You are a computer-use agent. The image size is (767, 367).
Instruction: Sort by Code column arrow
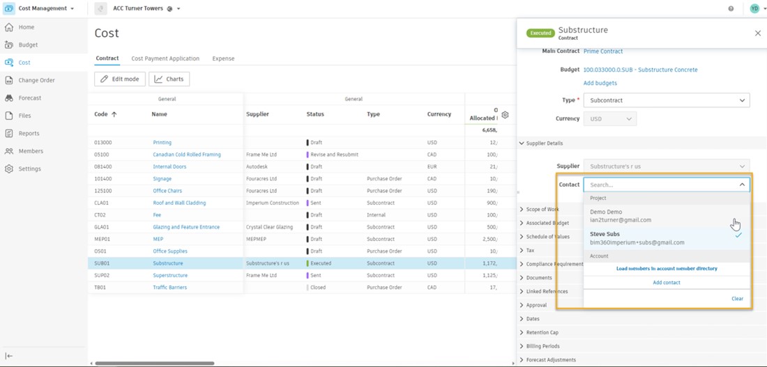pos(114,114)
